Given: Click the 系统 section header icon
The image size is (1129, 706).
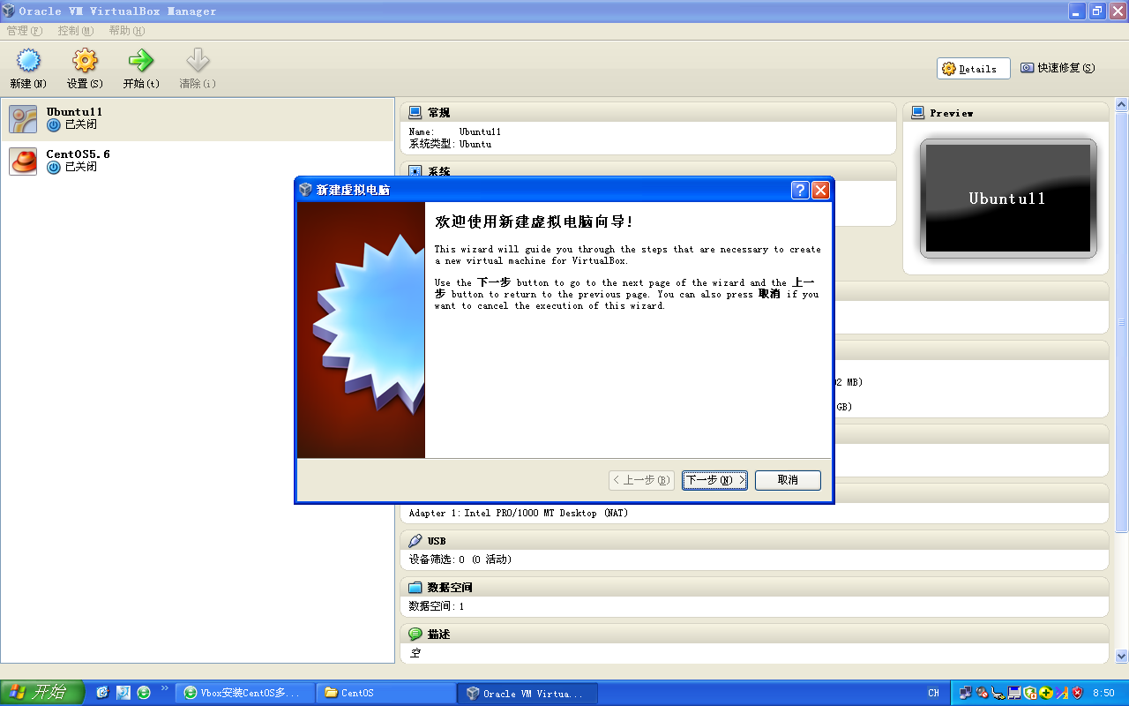Looking at the screenshot, I should click(415, 171).
